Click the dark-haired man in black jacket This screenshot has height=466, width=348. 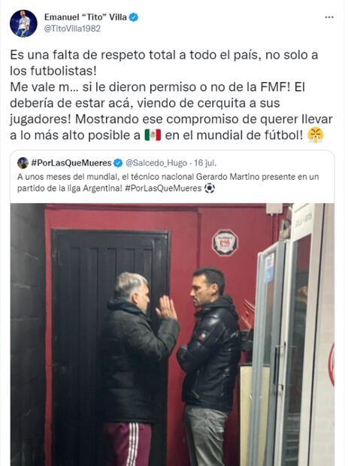[210, 367]
